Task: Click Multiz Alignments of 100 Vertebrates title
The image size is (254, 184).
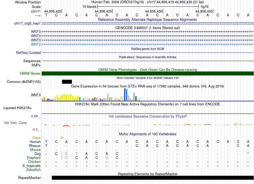Action: click(148, 134)
